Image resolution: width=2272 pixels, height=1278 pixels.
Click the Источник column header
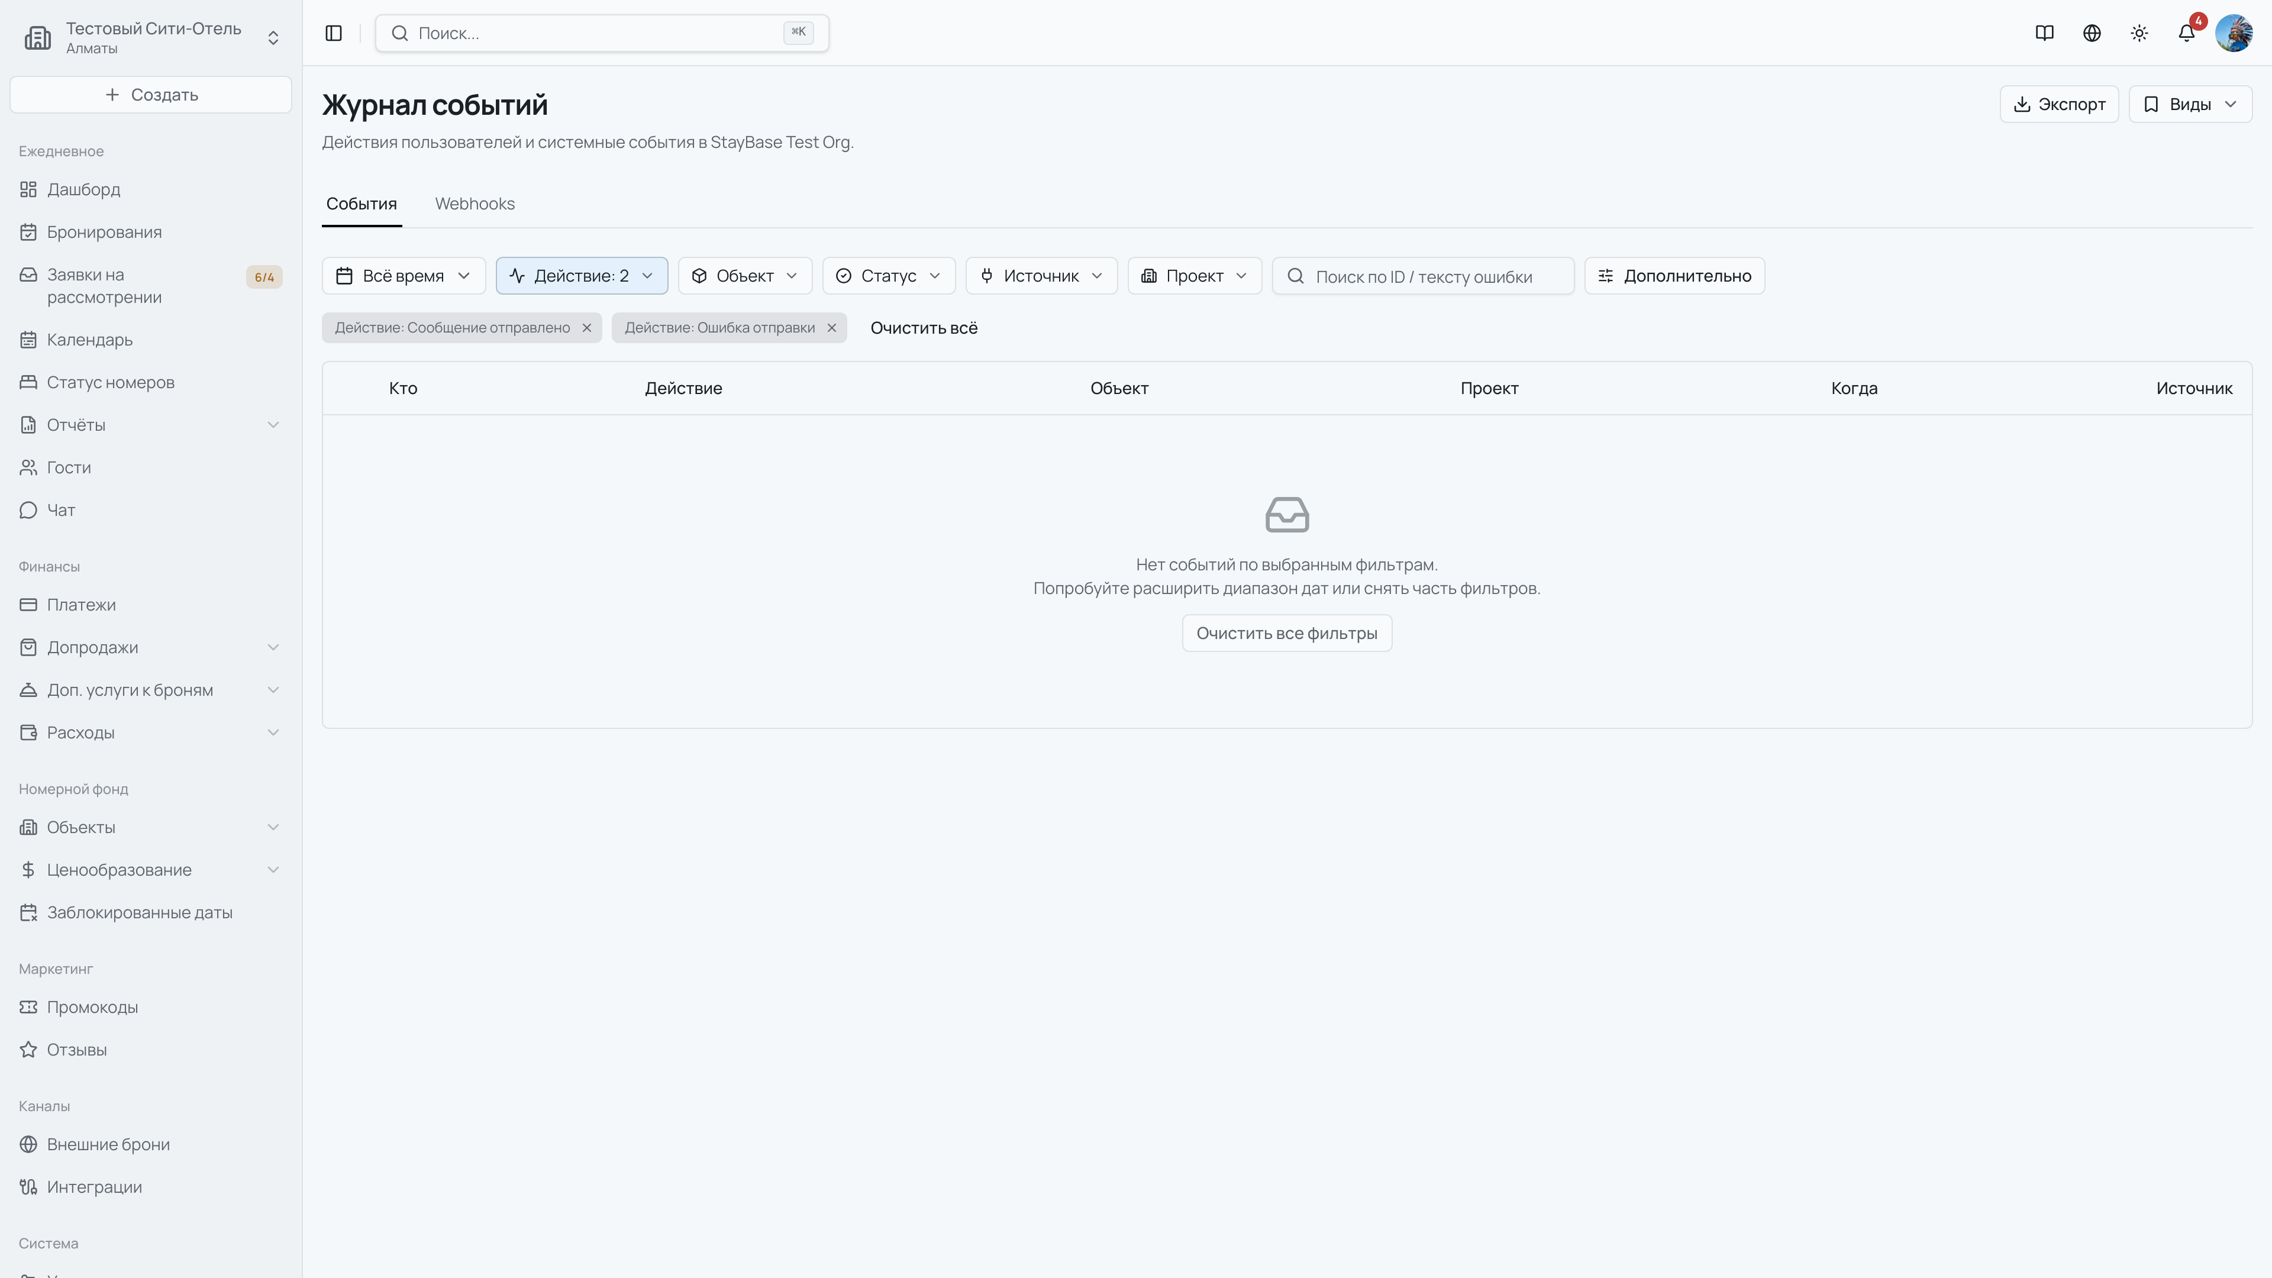pyautogui.click(x=2194, y=388)
